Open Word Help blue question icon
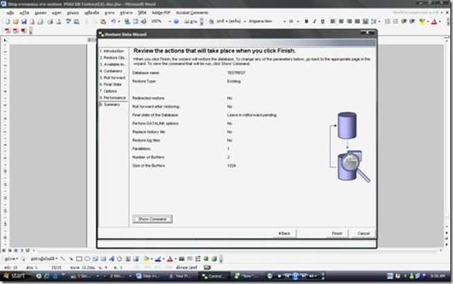Image resolution: width=453 pixels, height=284 pixels. point(176,21)
